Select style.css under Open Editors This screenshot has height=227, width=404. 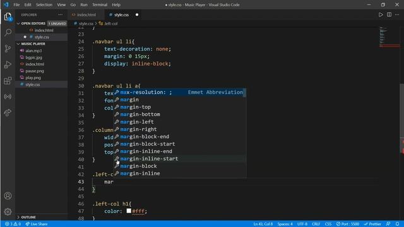coord(42,37)
